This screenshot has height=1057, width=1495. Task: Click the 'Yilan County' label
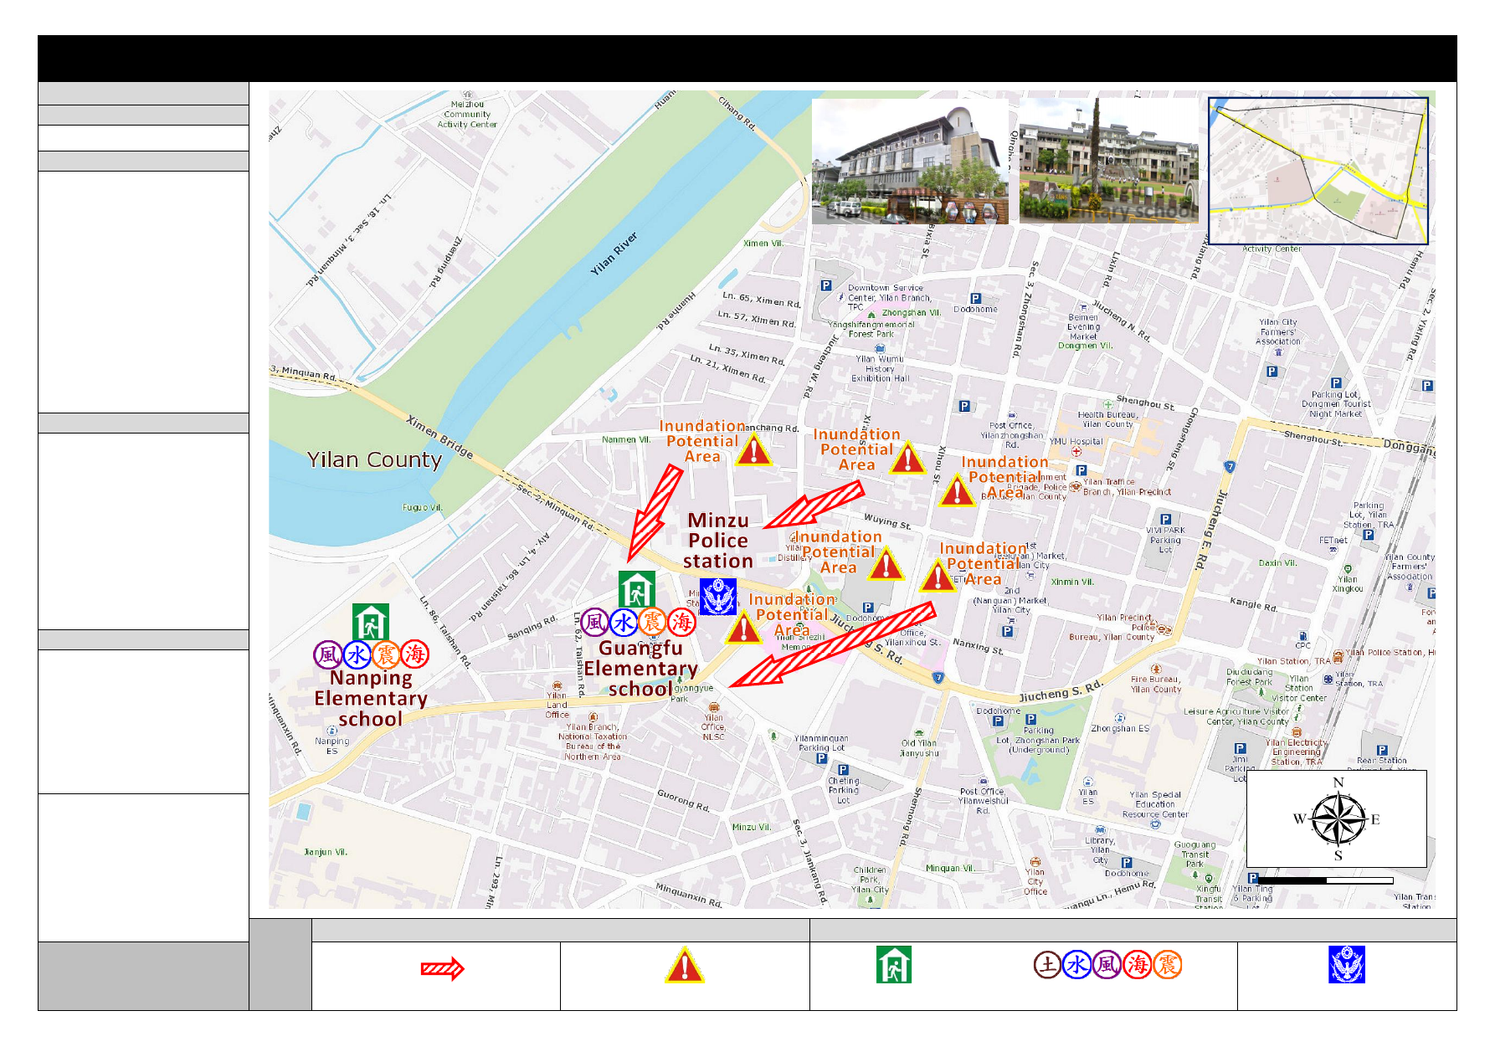point(374,459)
